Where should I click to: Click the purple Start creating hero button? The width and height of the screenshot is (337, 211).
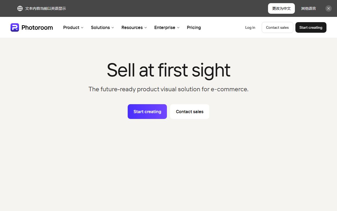pos(147,112)
